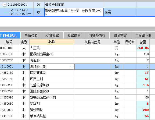Click the 含量 column header
This screenshot has width=155, height=120.
143,42
